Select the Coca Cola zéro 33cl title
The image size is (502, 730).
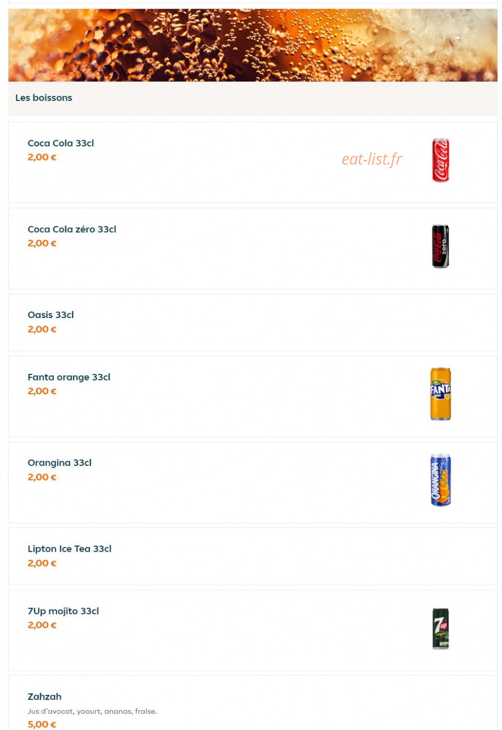(x=72, y=229)
